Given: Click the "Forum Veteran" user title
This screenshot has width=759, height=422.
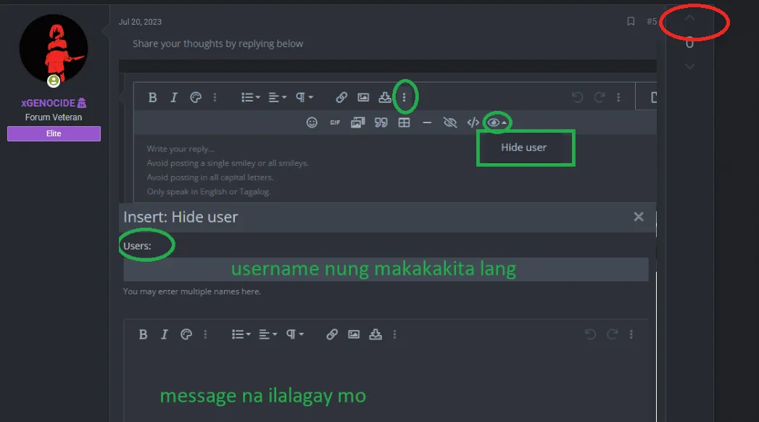Looking at the screenshot, I should 54,117.
